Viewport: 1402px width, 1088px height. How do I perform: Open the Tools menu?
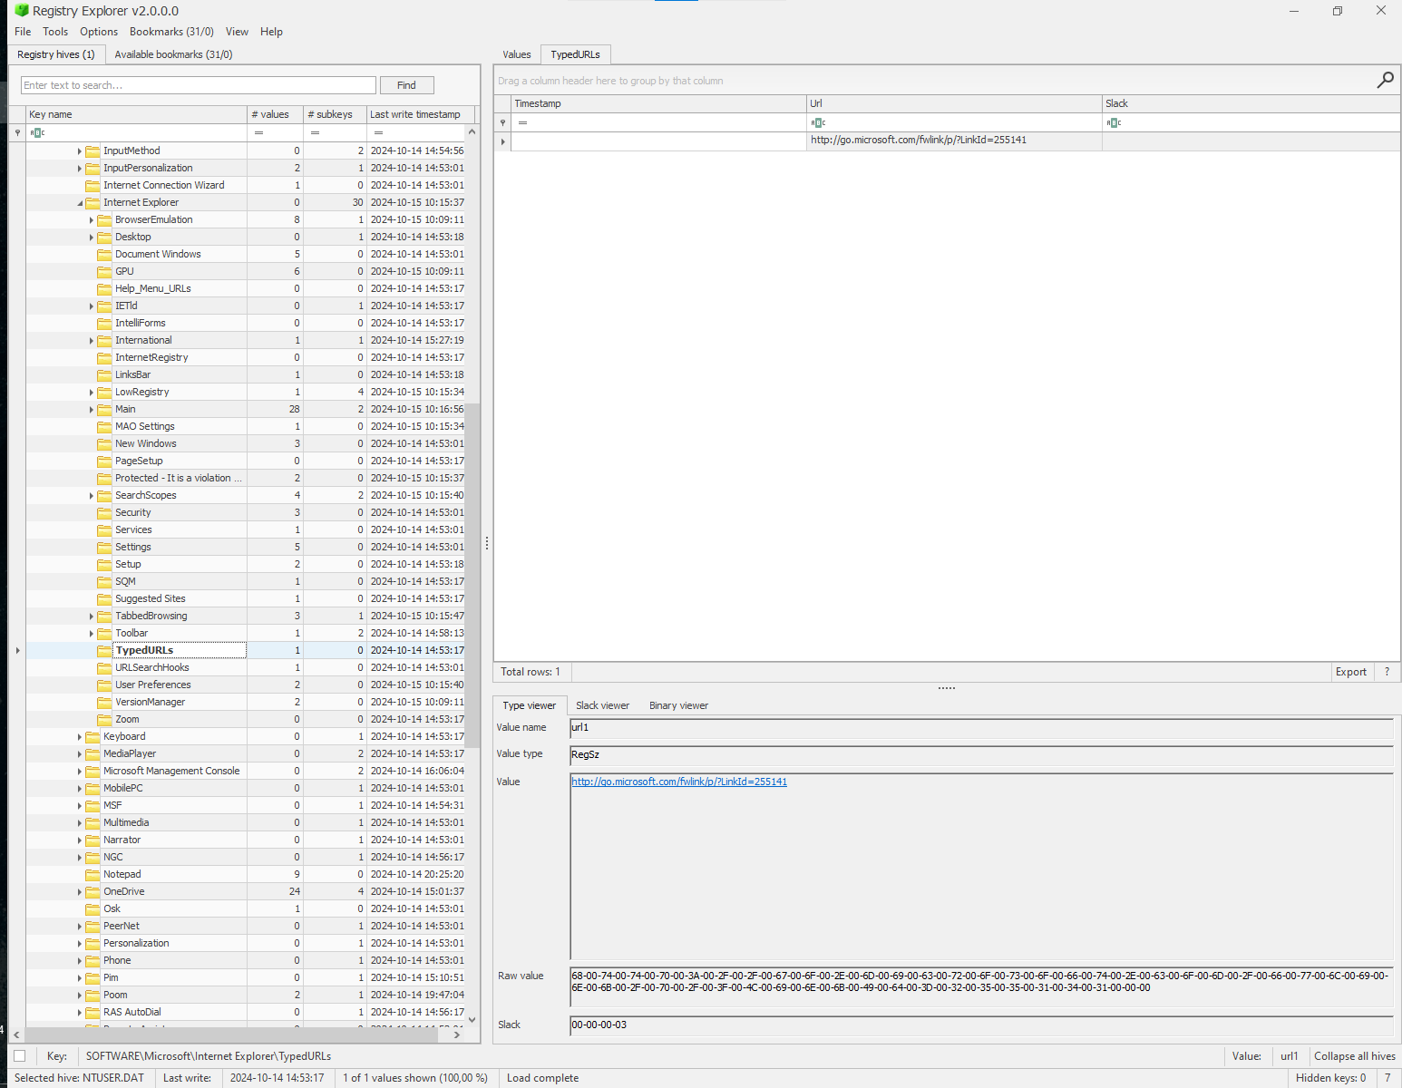[55, 32]
